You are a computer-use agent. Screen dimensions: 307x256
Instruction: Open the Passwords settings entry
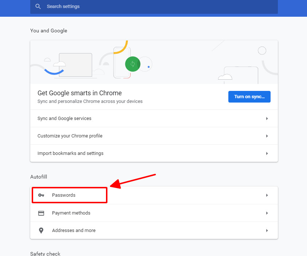pyautogui.click(x=154, y=195)
